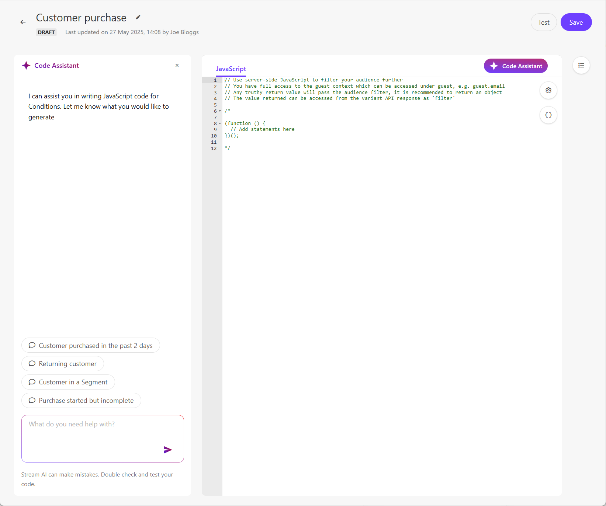Go back using the left arrow icon
Screen dimensions: 606x506
point(23,22)
